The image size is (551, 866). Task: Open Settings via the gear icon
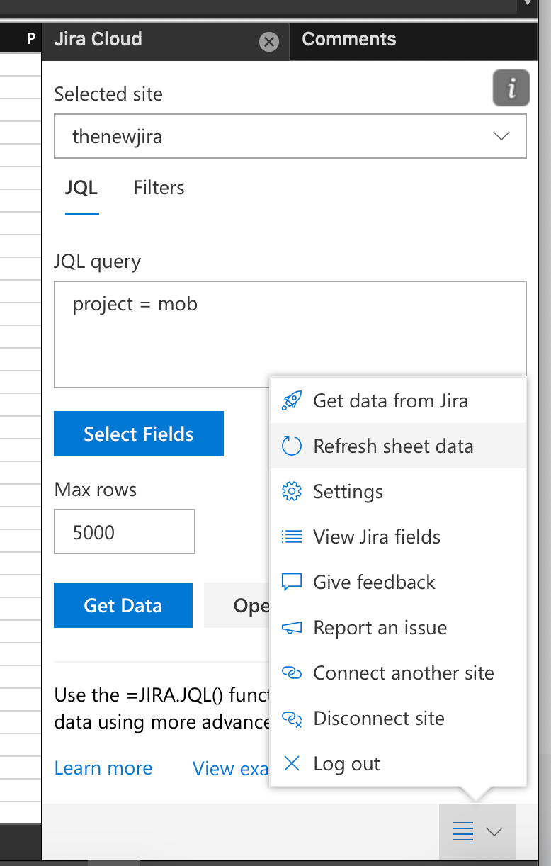tap(292, 491)
